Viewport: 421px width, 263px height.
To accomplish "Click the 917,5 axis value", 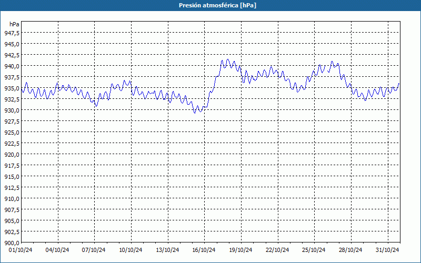I will pyautogui.click(x=12, y=165).
